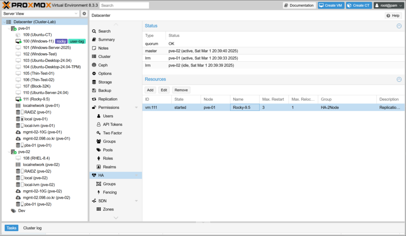The height and width of the screenshot is (236, 406).
Task: Switch to the Cluster log tab
Action: click(32, 228)
